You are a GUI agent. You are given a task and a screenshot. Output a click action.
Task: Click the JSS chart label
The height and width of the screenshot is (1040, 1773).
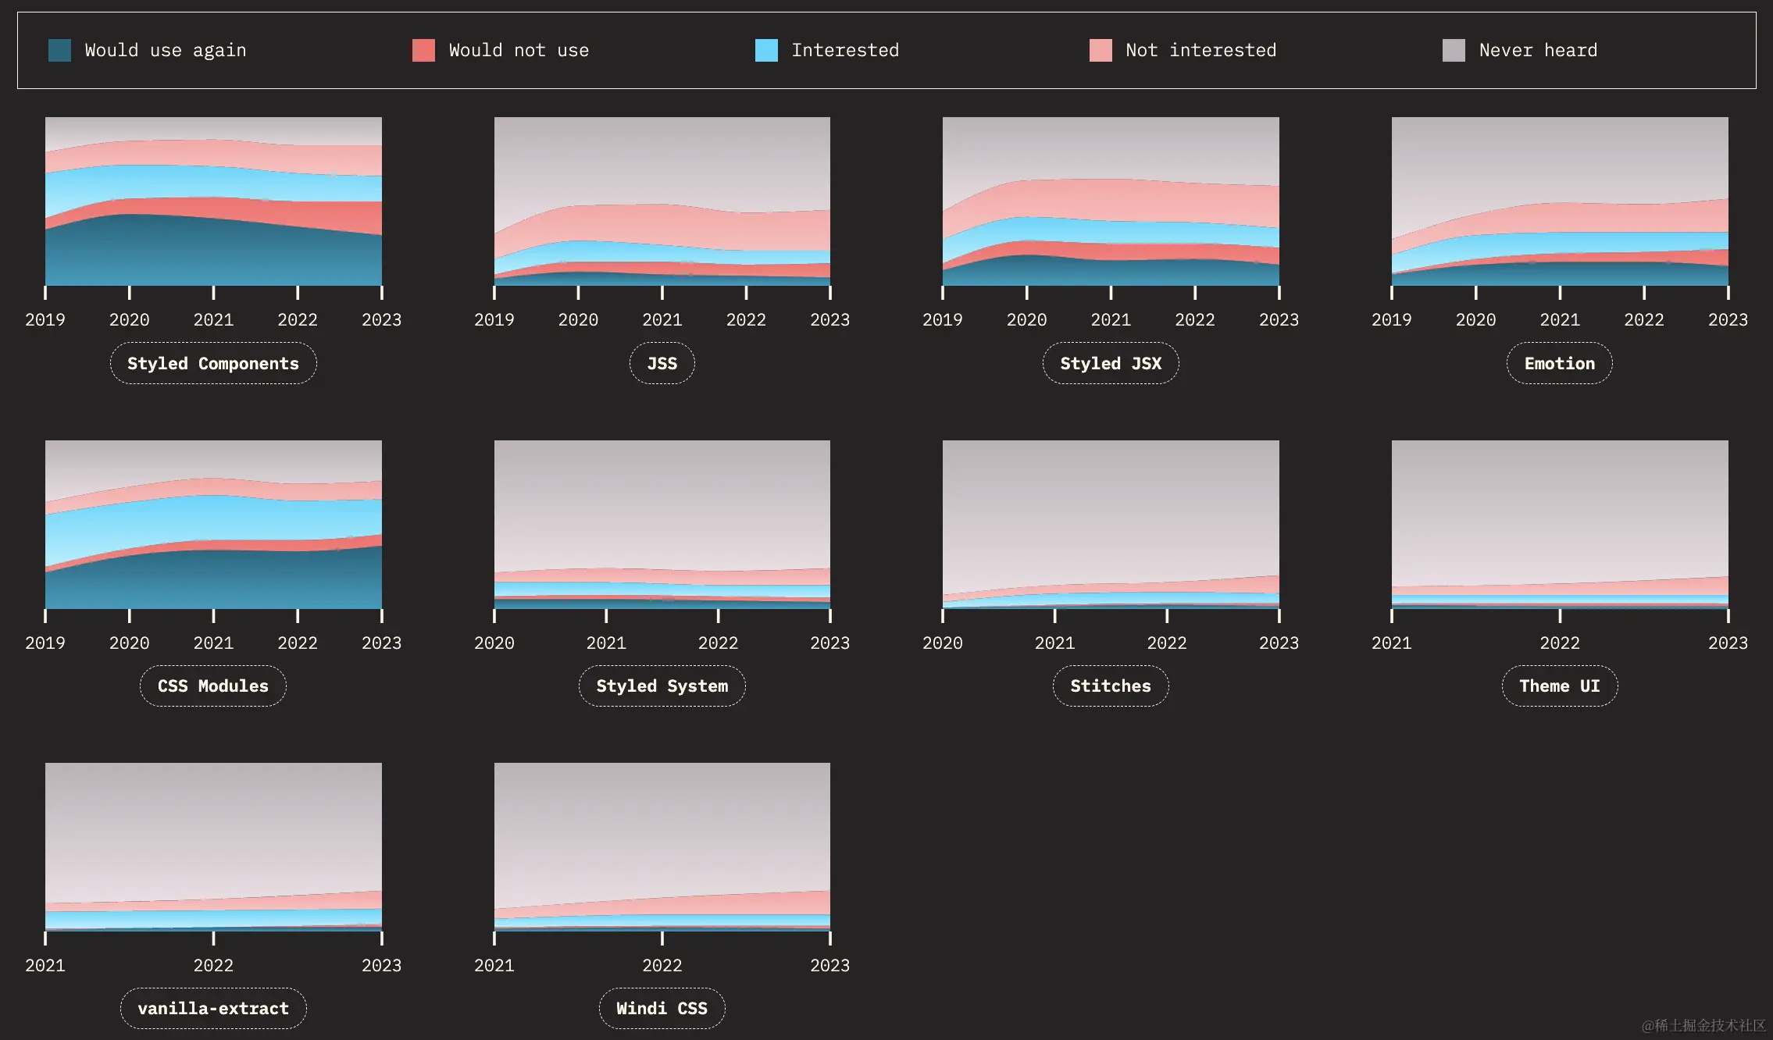662,364
